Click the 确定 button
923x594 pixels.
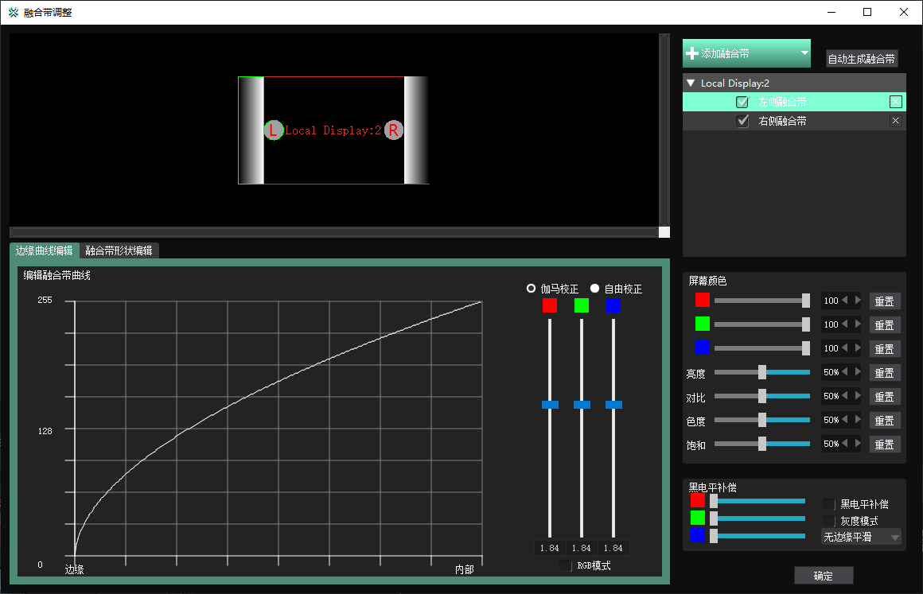824,576
